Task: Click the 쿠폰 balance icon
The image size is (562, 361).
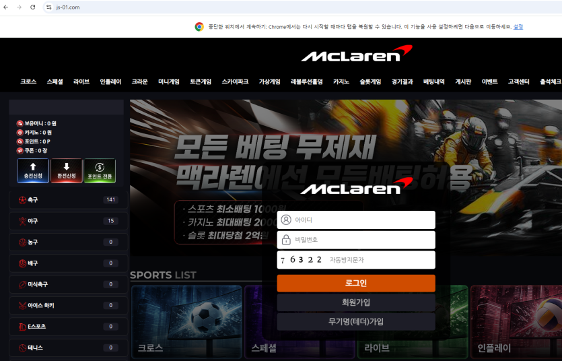Action: pos(20,151)
